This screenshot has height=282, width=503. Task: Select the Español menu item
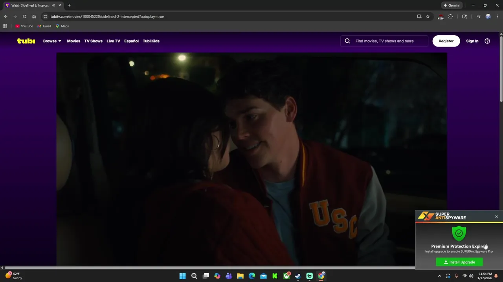tap(131, 41)
